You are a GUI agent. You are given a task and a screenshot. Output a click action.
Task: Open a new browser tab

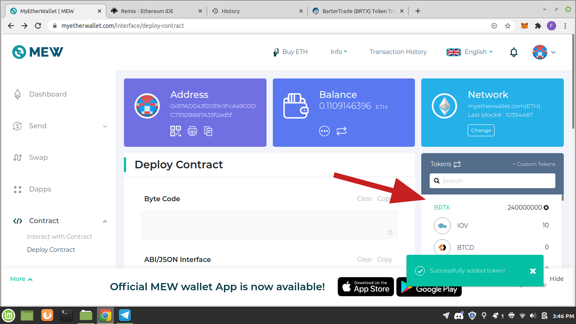[418, 11]
